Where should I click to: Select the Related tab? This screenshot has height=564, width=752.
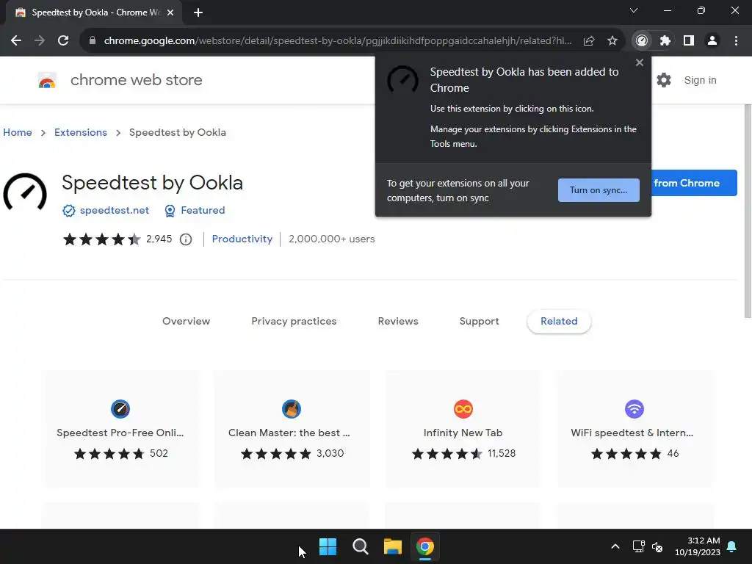click(559, 322)
